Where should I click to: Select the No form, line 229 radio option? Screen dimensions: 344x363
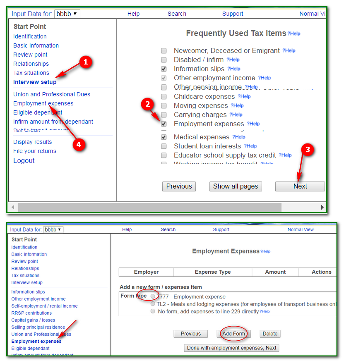(x=153, y=311)
